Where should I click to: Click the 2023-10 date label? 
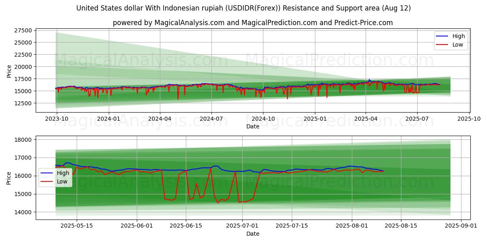[57, 119]
